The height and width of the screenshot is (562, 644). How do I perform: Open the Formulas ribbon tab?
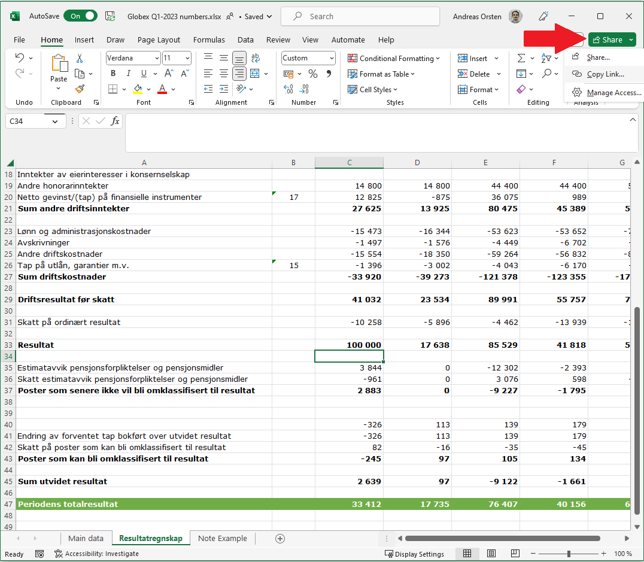click(x=209, y=40)
